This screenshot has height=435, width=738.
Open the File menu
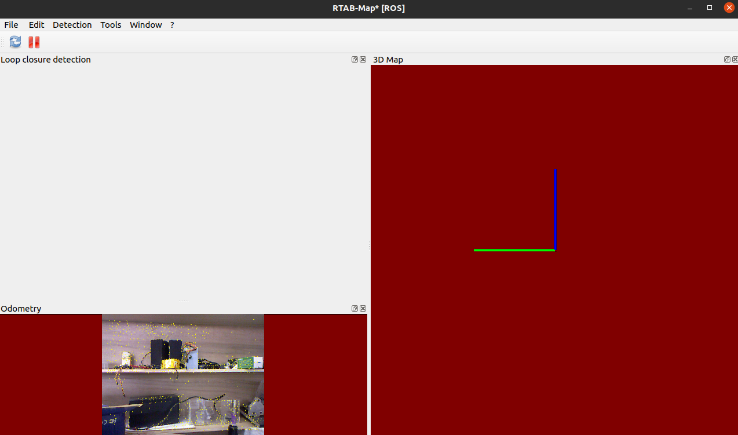coord(11,24)
